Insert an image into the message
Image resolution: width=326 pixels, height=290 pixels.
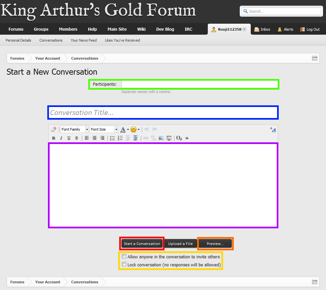[x=161, y=138]
